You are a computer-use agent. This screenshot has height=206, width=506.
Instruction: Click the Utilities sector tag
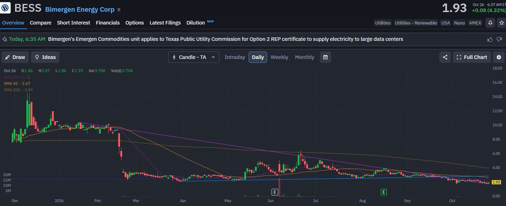[383, 23]
